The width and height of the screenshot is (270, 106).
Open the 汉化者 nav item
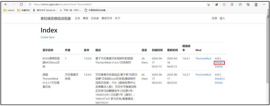pyautogui.click(x=95, y=18)
